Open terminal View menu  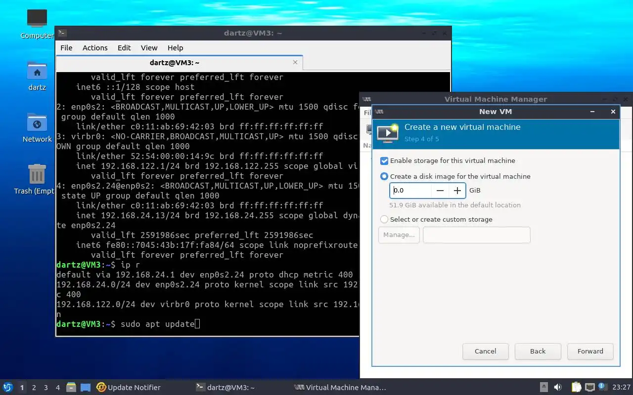tap(149, 48)
